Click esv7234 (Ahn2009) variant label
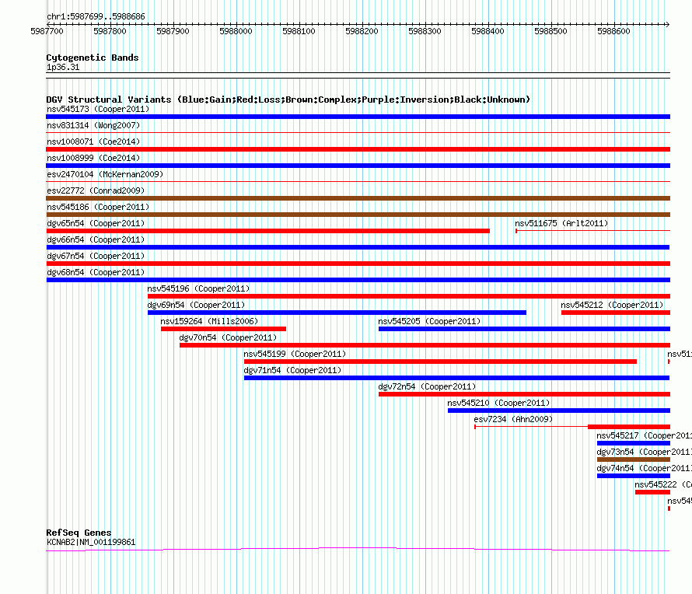692x594 pixels. [x=513, y=419]
